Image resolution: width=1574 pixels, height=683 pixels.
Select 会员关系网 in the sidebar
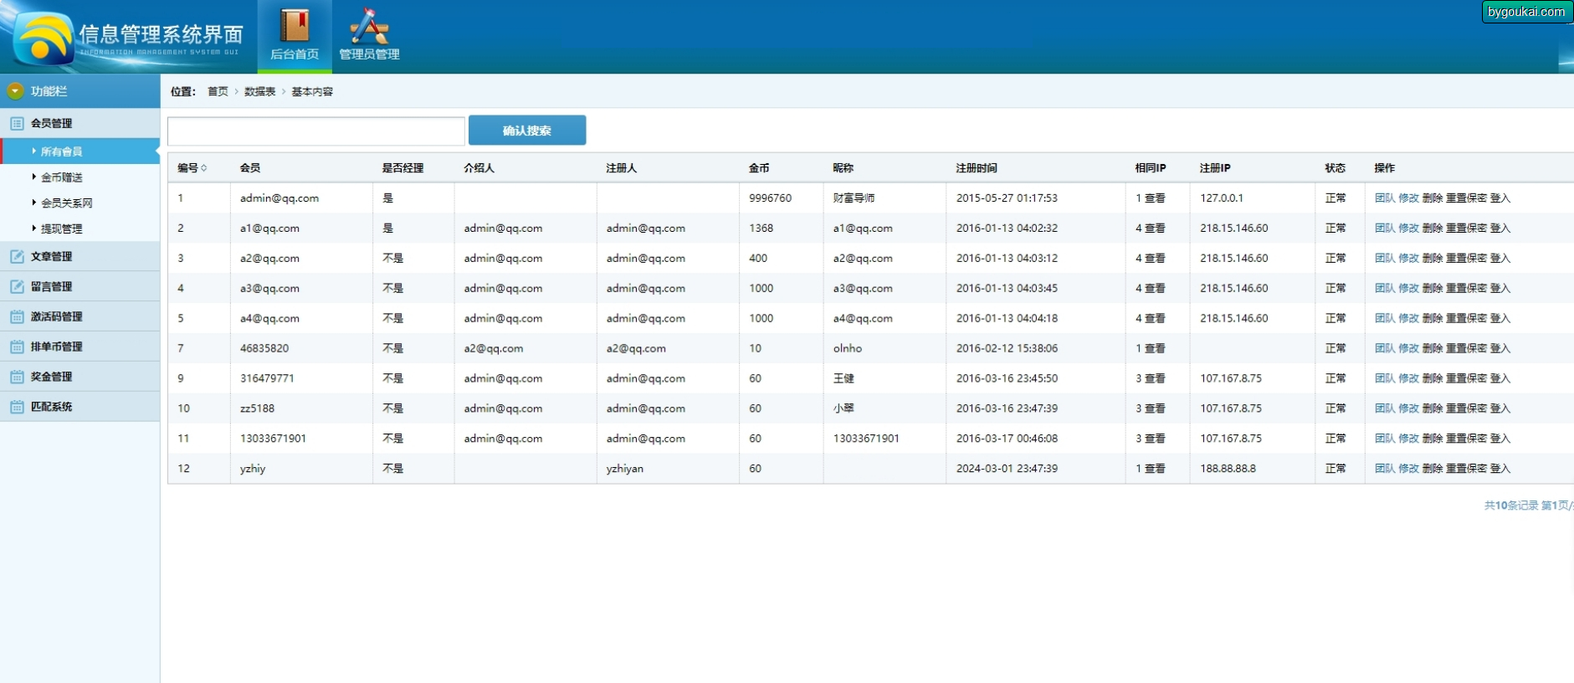click(x=66, y=203)
